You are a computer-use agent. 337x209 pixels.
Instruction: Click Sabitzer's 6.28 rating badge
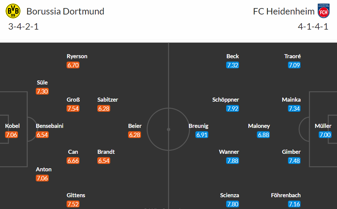104,108
